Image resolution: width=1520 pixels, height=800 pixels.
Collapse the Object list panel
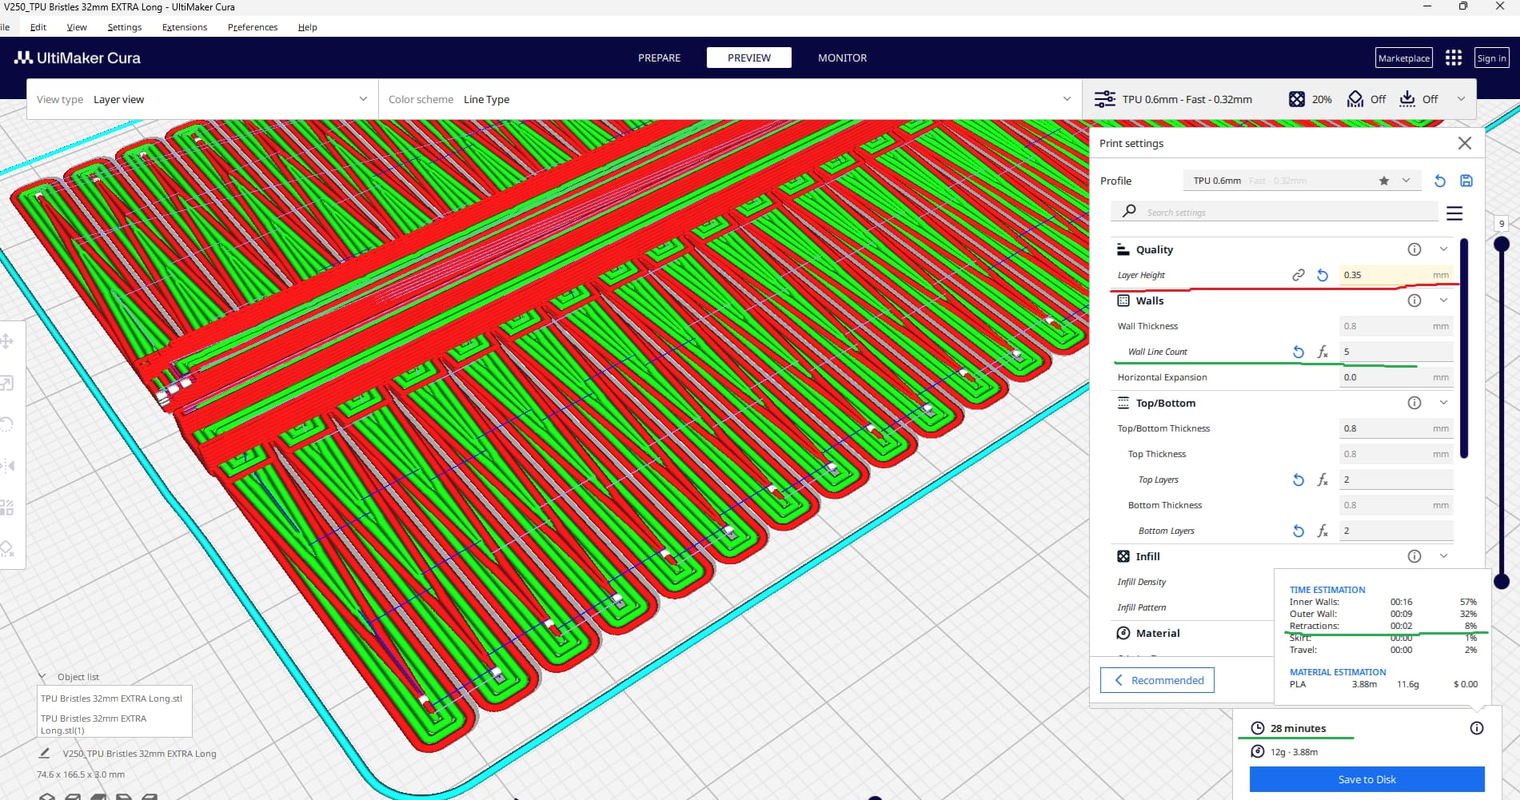click(42, 677)
